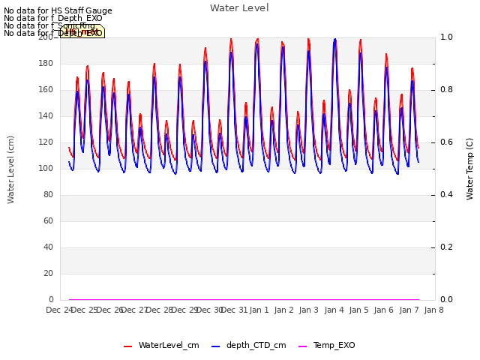Click the Jan 3 x-axis tick label
Viewport: 480px width, 360px height.
click(x=308, y=310)
